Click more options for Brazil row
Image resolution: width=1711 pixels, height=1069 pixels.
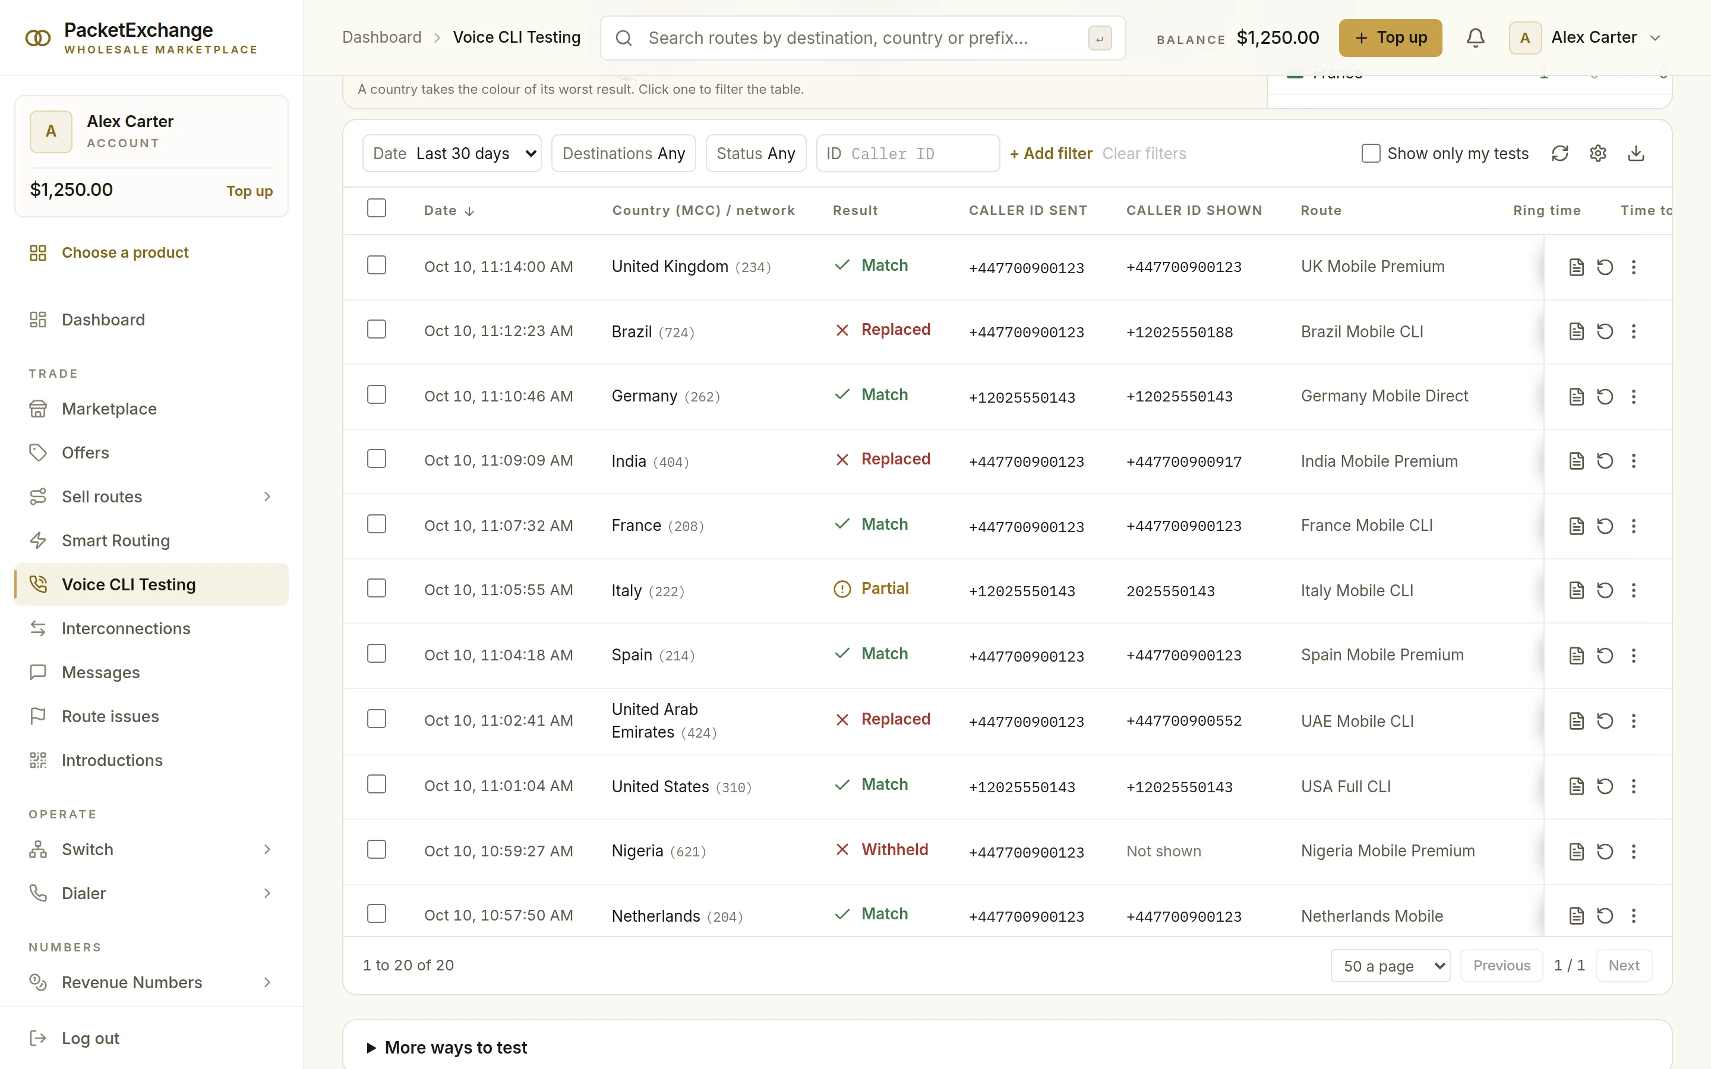pos(1633,331)
